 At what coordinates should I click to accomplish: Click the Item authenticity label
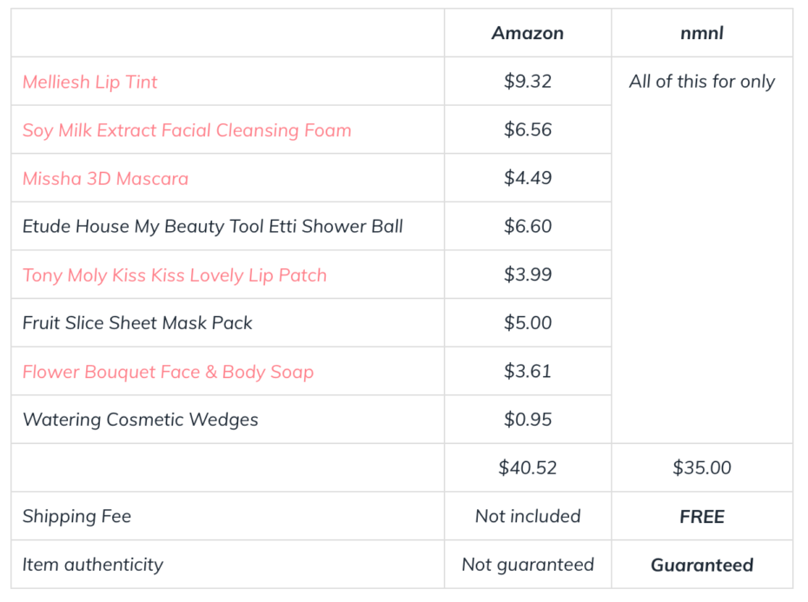(x=93, y=565)
